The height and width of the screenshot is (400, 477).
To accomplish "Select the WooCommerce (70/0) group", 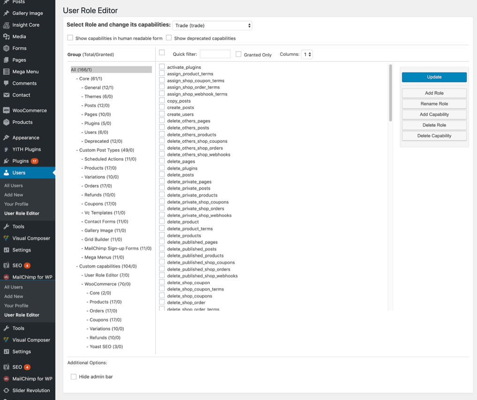I will pyautogui.click(x=107, y=284).
